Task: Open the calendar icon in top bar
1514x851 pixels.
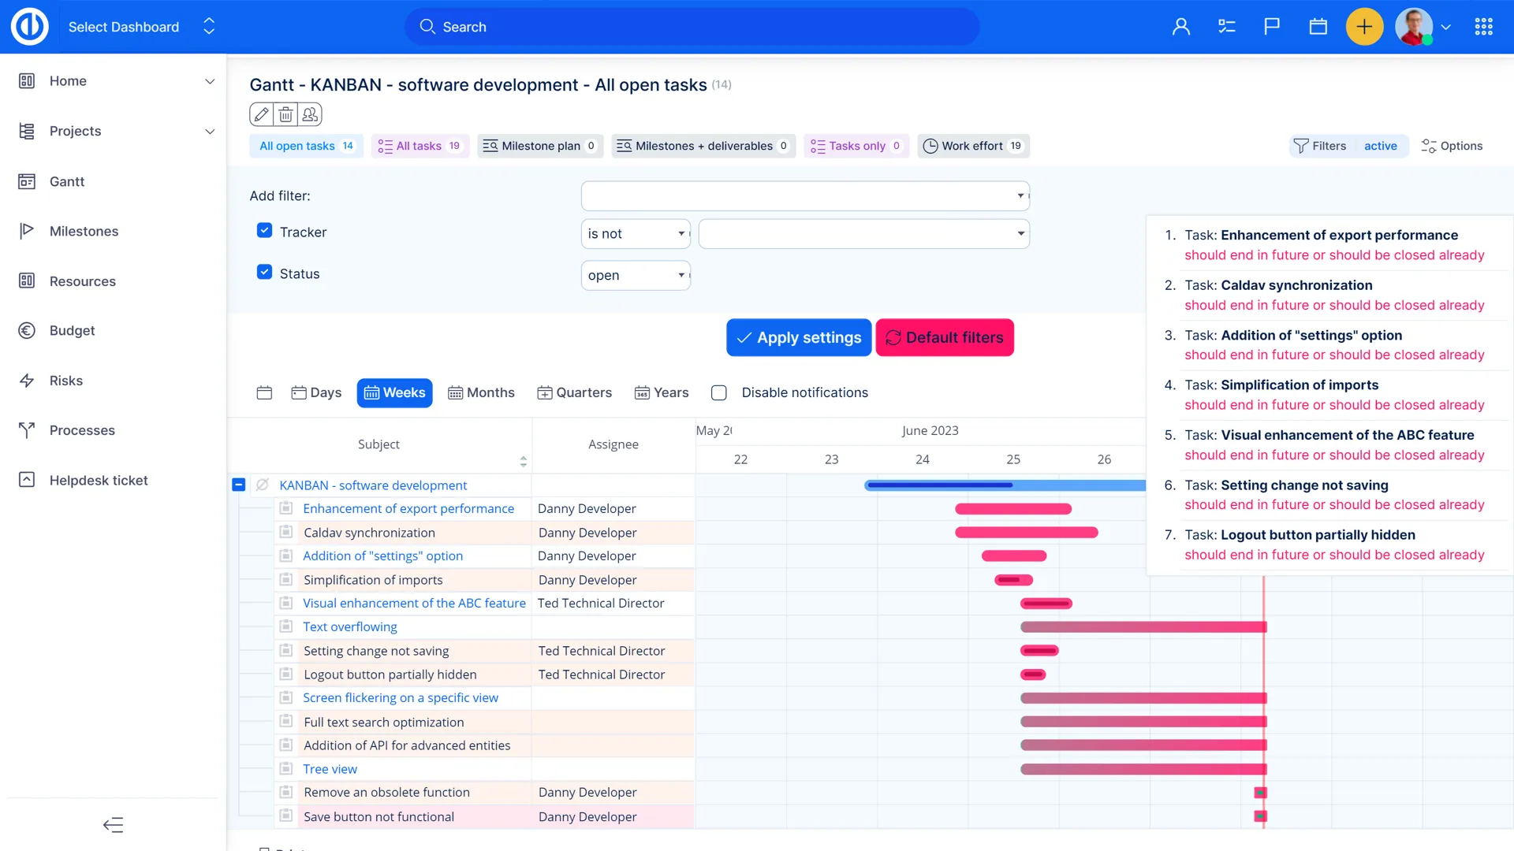Action: tap(1318, 27)
